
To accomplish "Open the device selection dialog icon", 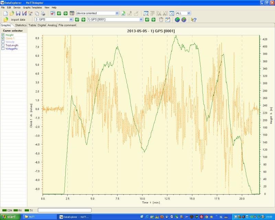I will 72,13.
